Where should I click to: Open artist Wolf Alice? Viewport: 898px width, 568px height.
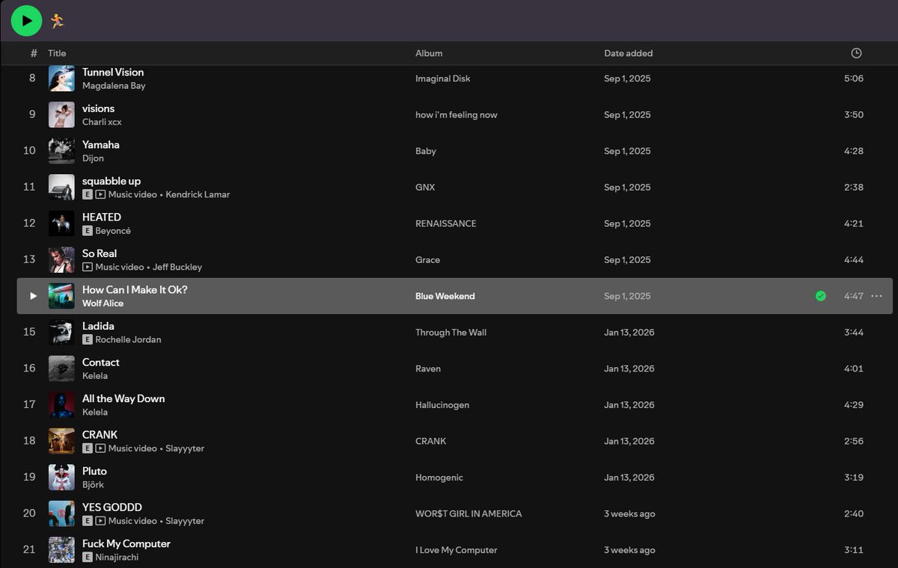pos(103,303)
